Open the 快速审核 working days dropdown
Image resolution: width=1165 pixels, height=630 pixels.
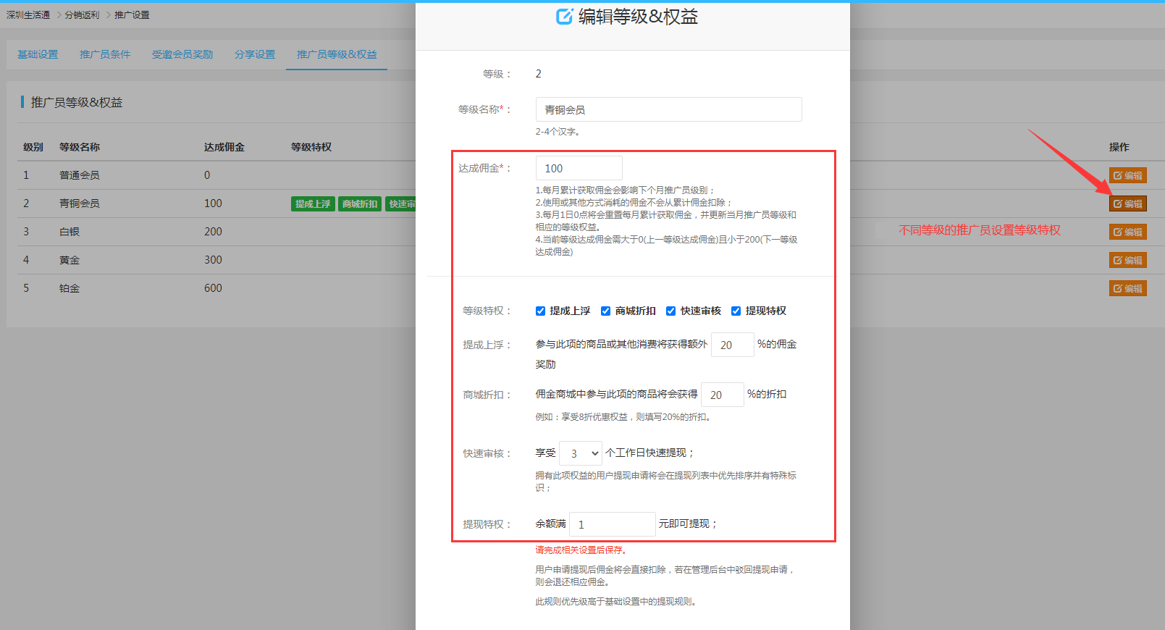click(x=581, y=453)
